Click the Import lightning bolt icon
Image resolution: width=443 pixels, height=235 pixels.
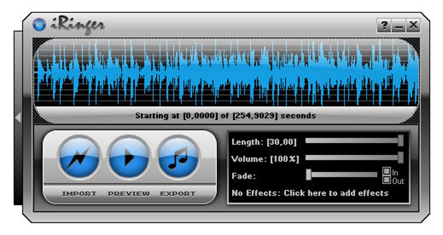click(x=79, y=157)
